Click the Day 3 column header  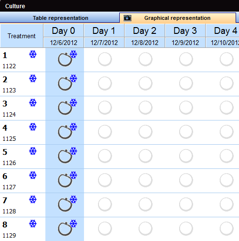tap(185, 30)
